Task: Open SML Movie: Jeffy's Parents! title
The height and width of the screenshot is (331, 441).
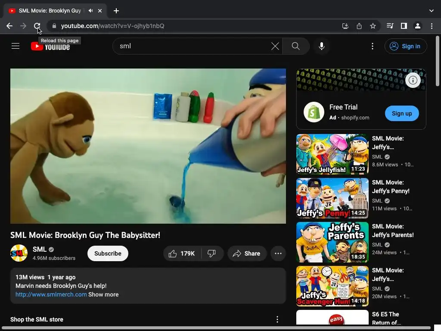Action: pos(393,231)
